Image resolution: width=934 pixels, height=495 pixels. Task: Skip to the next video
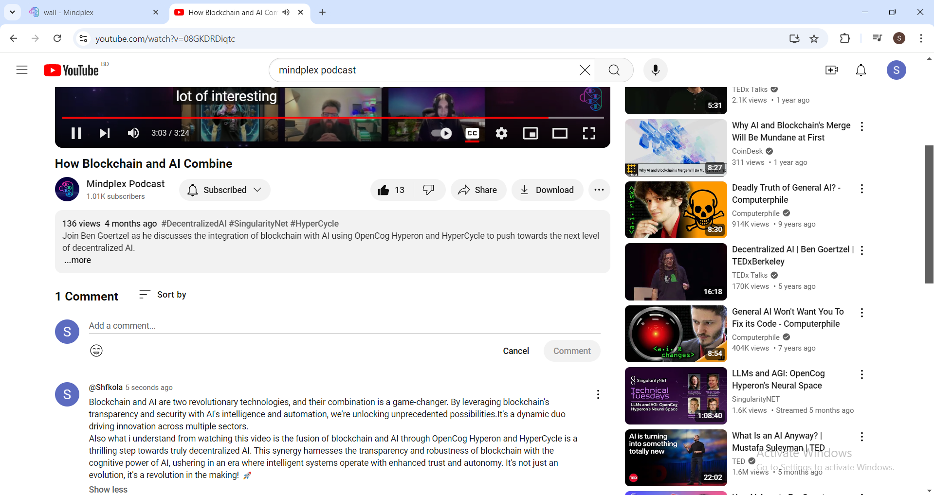(x=105, y=133)
